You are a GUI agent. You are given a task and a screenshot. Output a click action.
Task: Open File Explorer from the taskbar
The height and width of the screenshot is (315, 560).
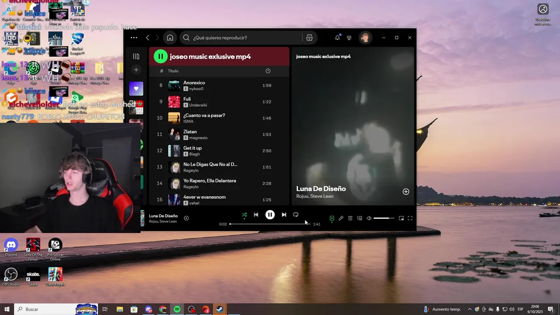pyautogui.click(x=119, y=309)
